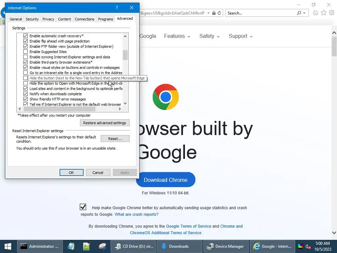Toggle Enable visual styles on buttons checkbox

tap(25, 67)
